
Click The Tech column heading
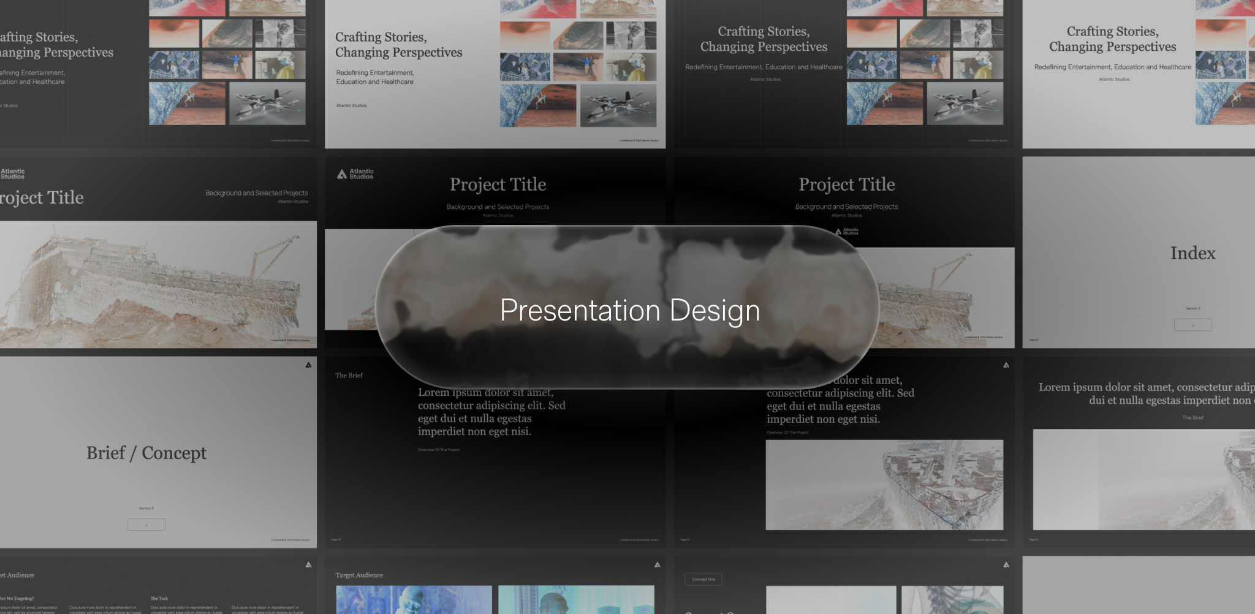point(159,598)
